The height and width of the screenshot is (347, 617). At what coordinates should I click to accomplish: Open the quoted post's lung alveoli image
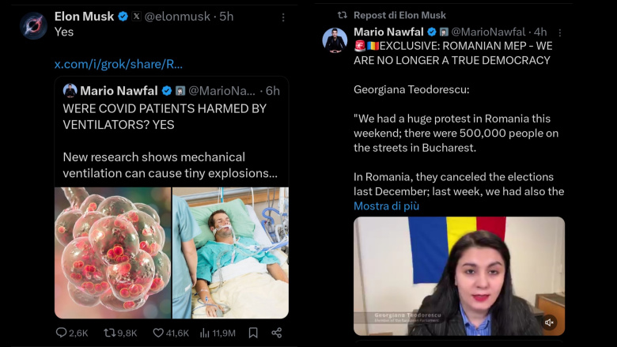point(112,253)
